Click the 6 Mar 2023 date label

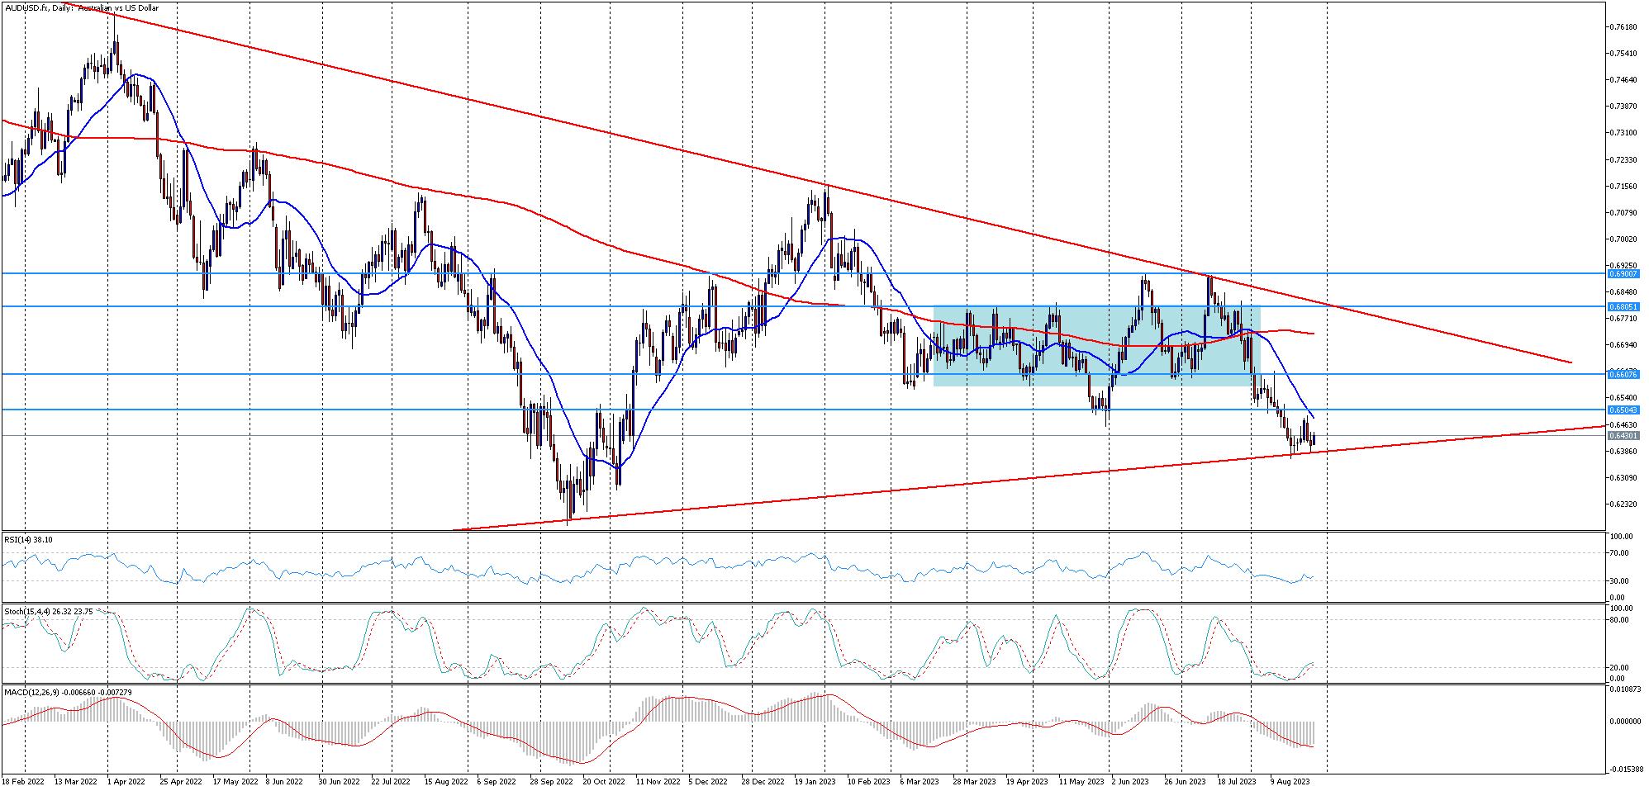[920, 781]
